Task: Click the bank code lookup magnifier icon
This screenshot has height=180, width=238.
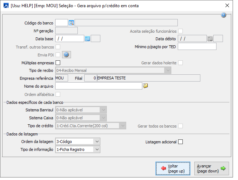Action: point(71,23)
